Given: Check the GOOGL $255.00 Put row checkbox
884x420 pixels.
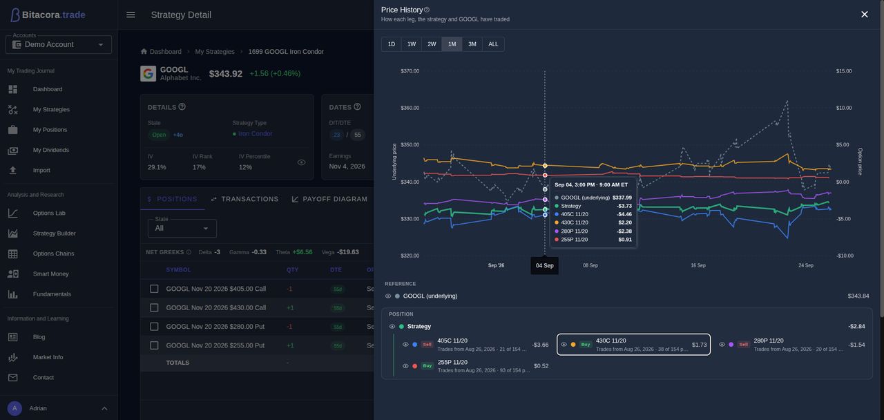Looking at the screenshot, I should [154, 345].
